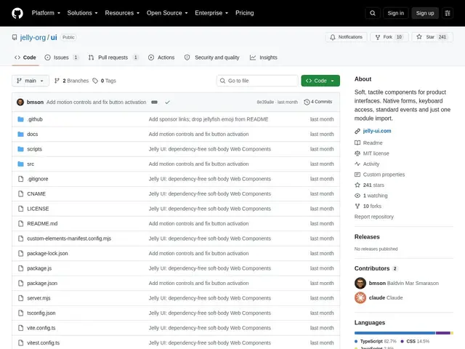Click the vite.config.ts file icon
Viewport: 465px width, 349px height.
coord(20,328)
